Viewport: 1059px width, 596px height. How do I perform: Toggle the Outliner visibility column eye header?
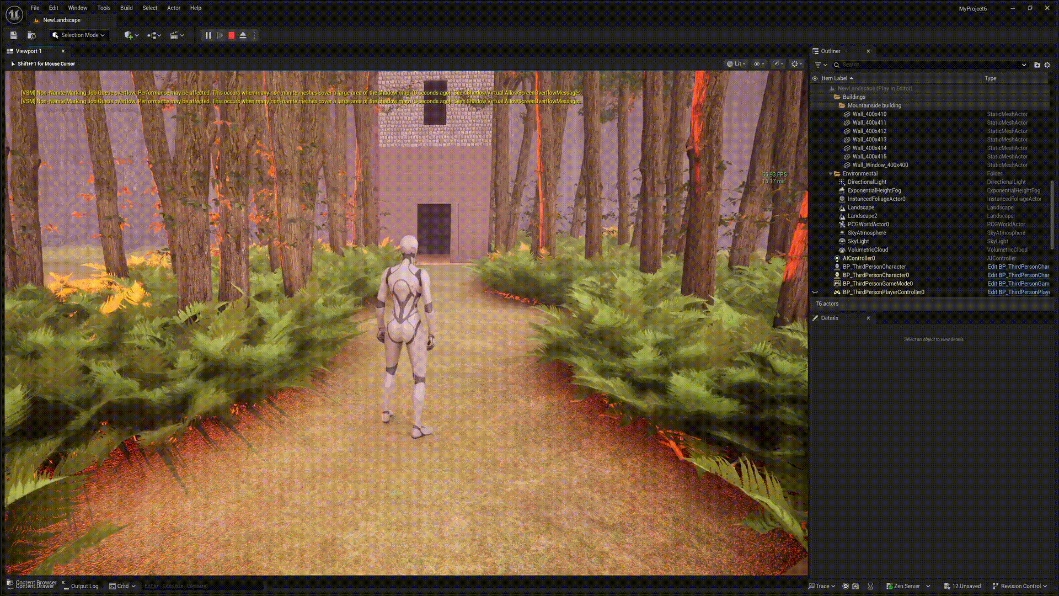(815, 78)
